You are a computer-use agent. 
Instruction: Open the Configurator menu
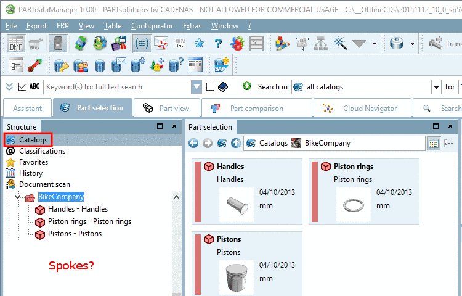152,26
